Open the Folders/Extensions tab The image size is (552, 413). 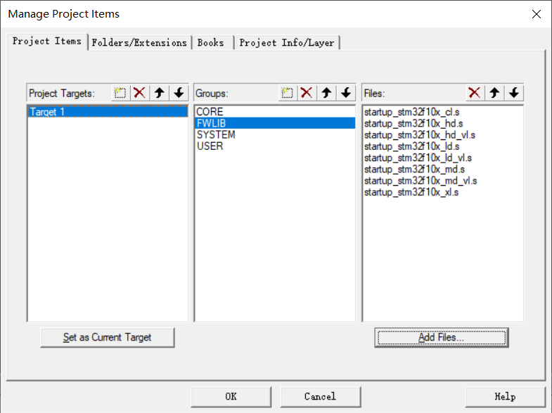click(x=139, y=43)
